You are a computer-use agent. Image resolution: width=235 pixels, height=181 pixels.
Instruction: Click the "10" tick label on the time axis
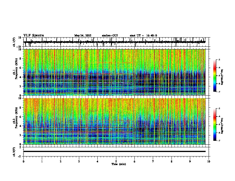(x=209, y=161)
